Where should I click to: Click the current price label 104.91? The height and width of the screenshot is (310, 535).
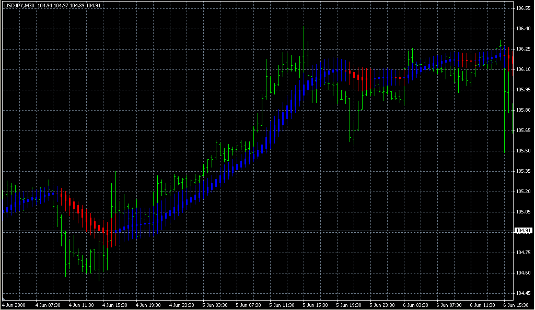[x=523, y=231]
